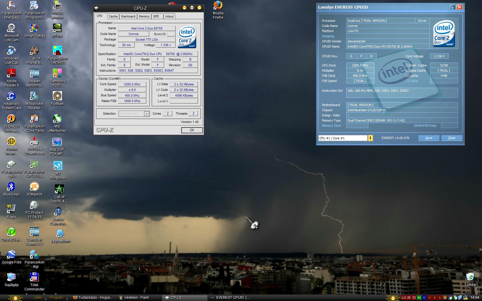This screenshot has height=301, width=482.
Task: Select the James Cameron game icon
Action: click(x=59, y=216)
